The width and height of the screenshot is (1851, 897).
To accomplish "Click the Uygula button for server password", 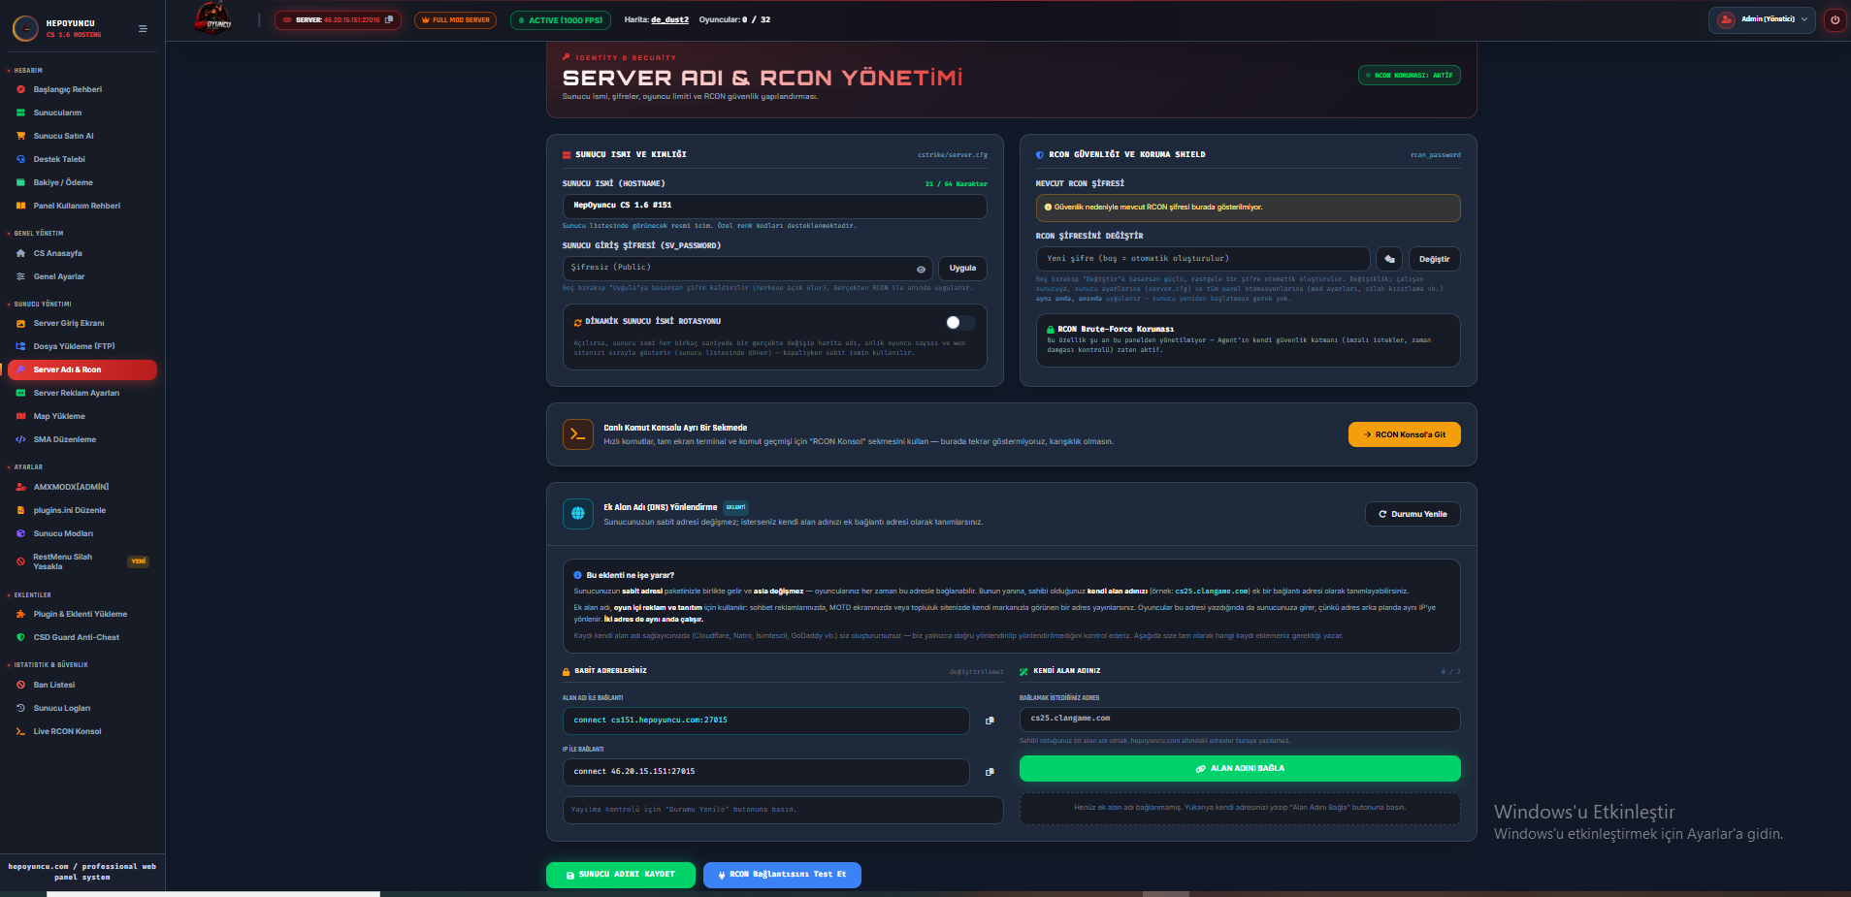I will click(x=962, y=269).
